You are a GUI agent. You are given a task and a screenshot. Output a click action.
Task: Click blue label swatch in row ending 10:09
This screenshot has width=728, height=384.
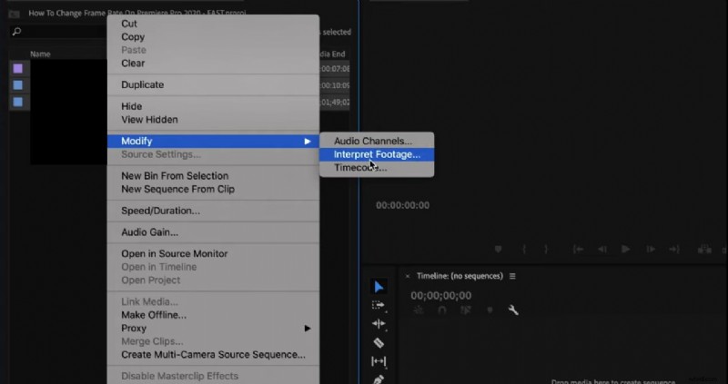coord(17,85)
